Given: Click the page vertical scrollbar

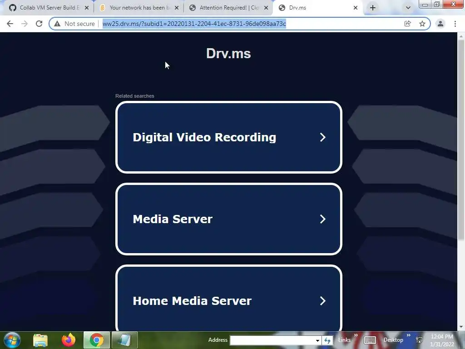Looking at the screenshot, I should click(461, 140).
